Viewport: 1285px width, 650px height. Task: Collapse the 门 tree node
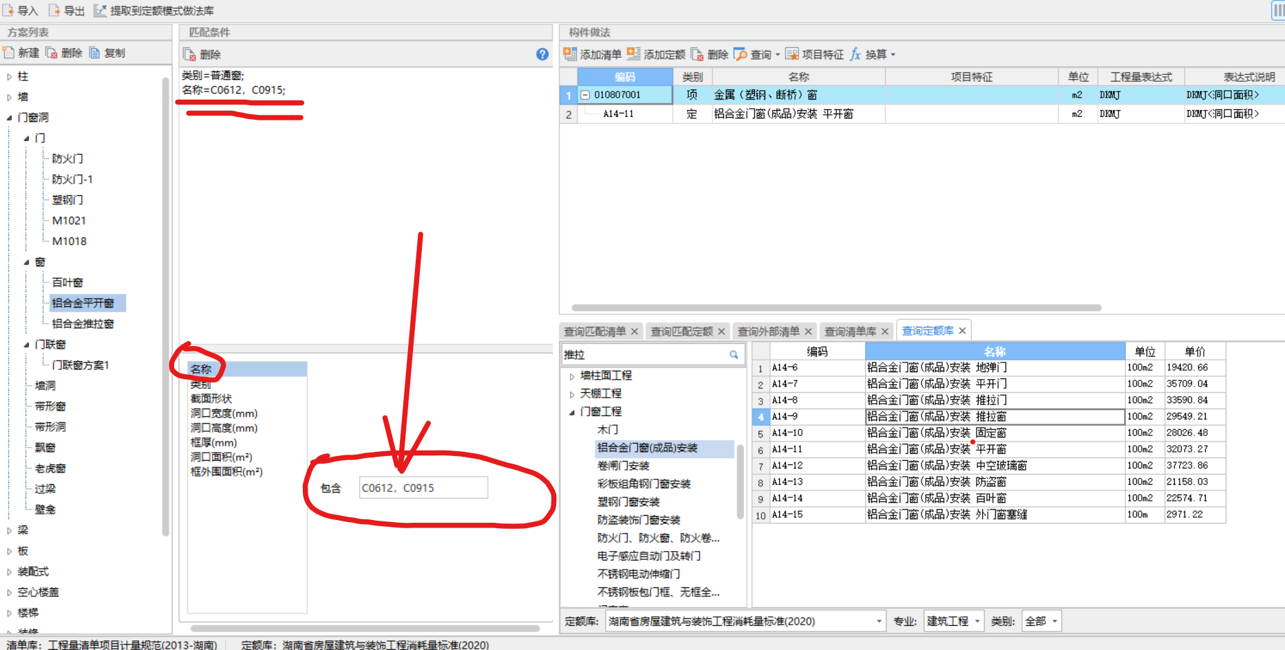[x=27, y=138]
